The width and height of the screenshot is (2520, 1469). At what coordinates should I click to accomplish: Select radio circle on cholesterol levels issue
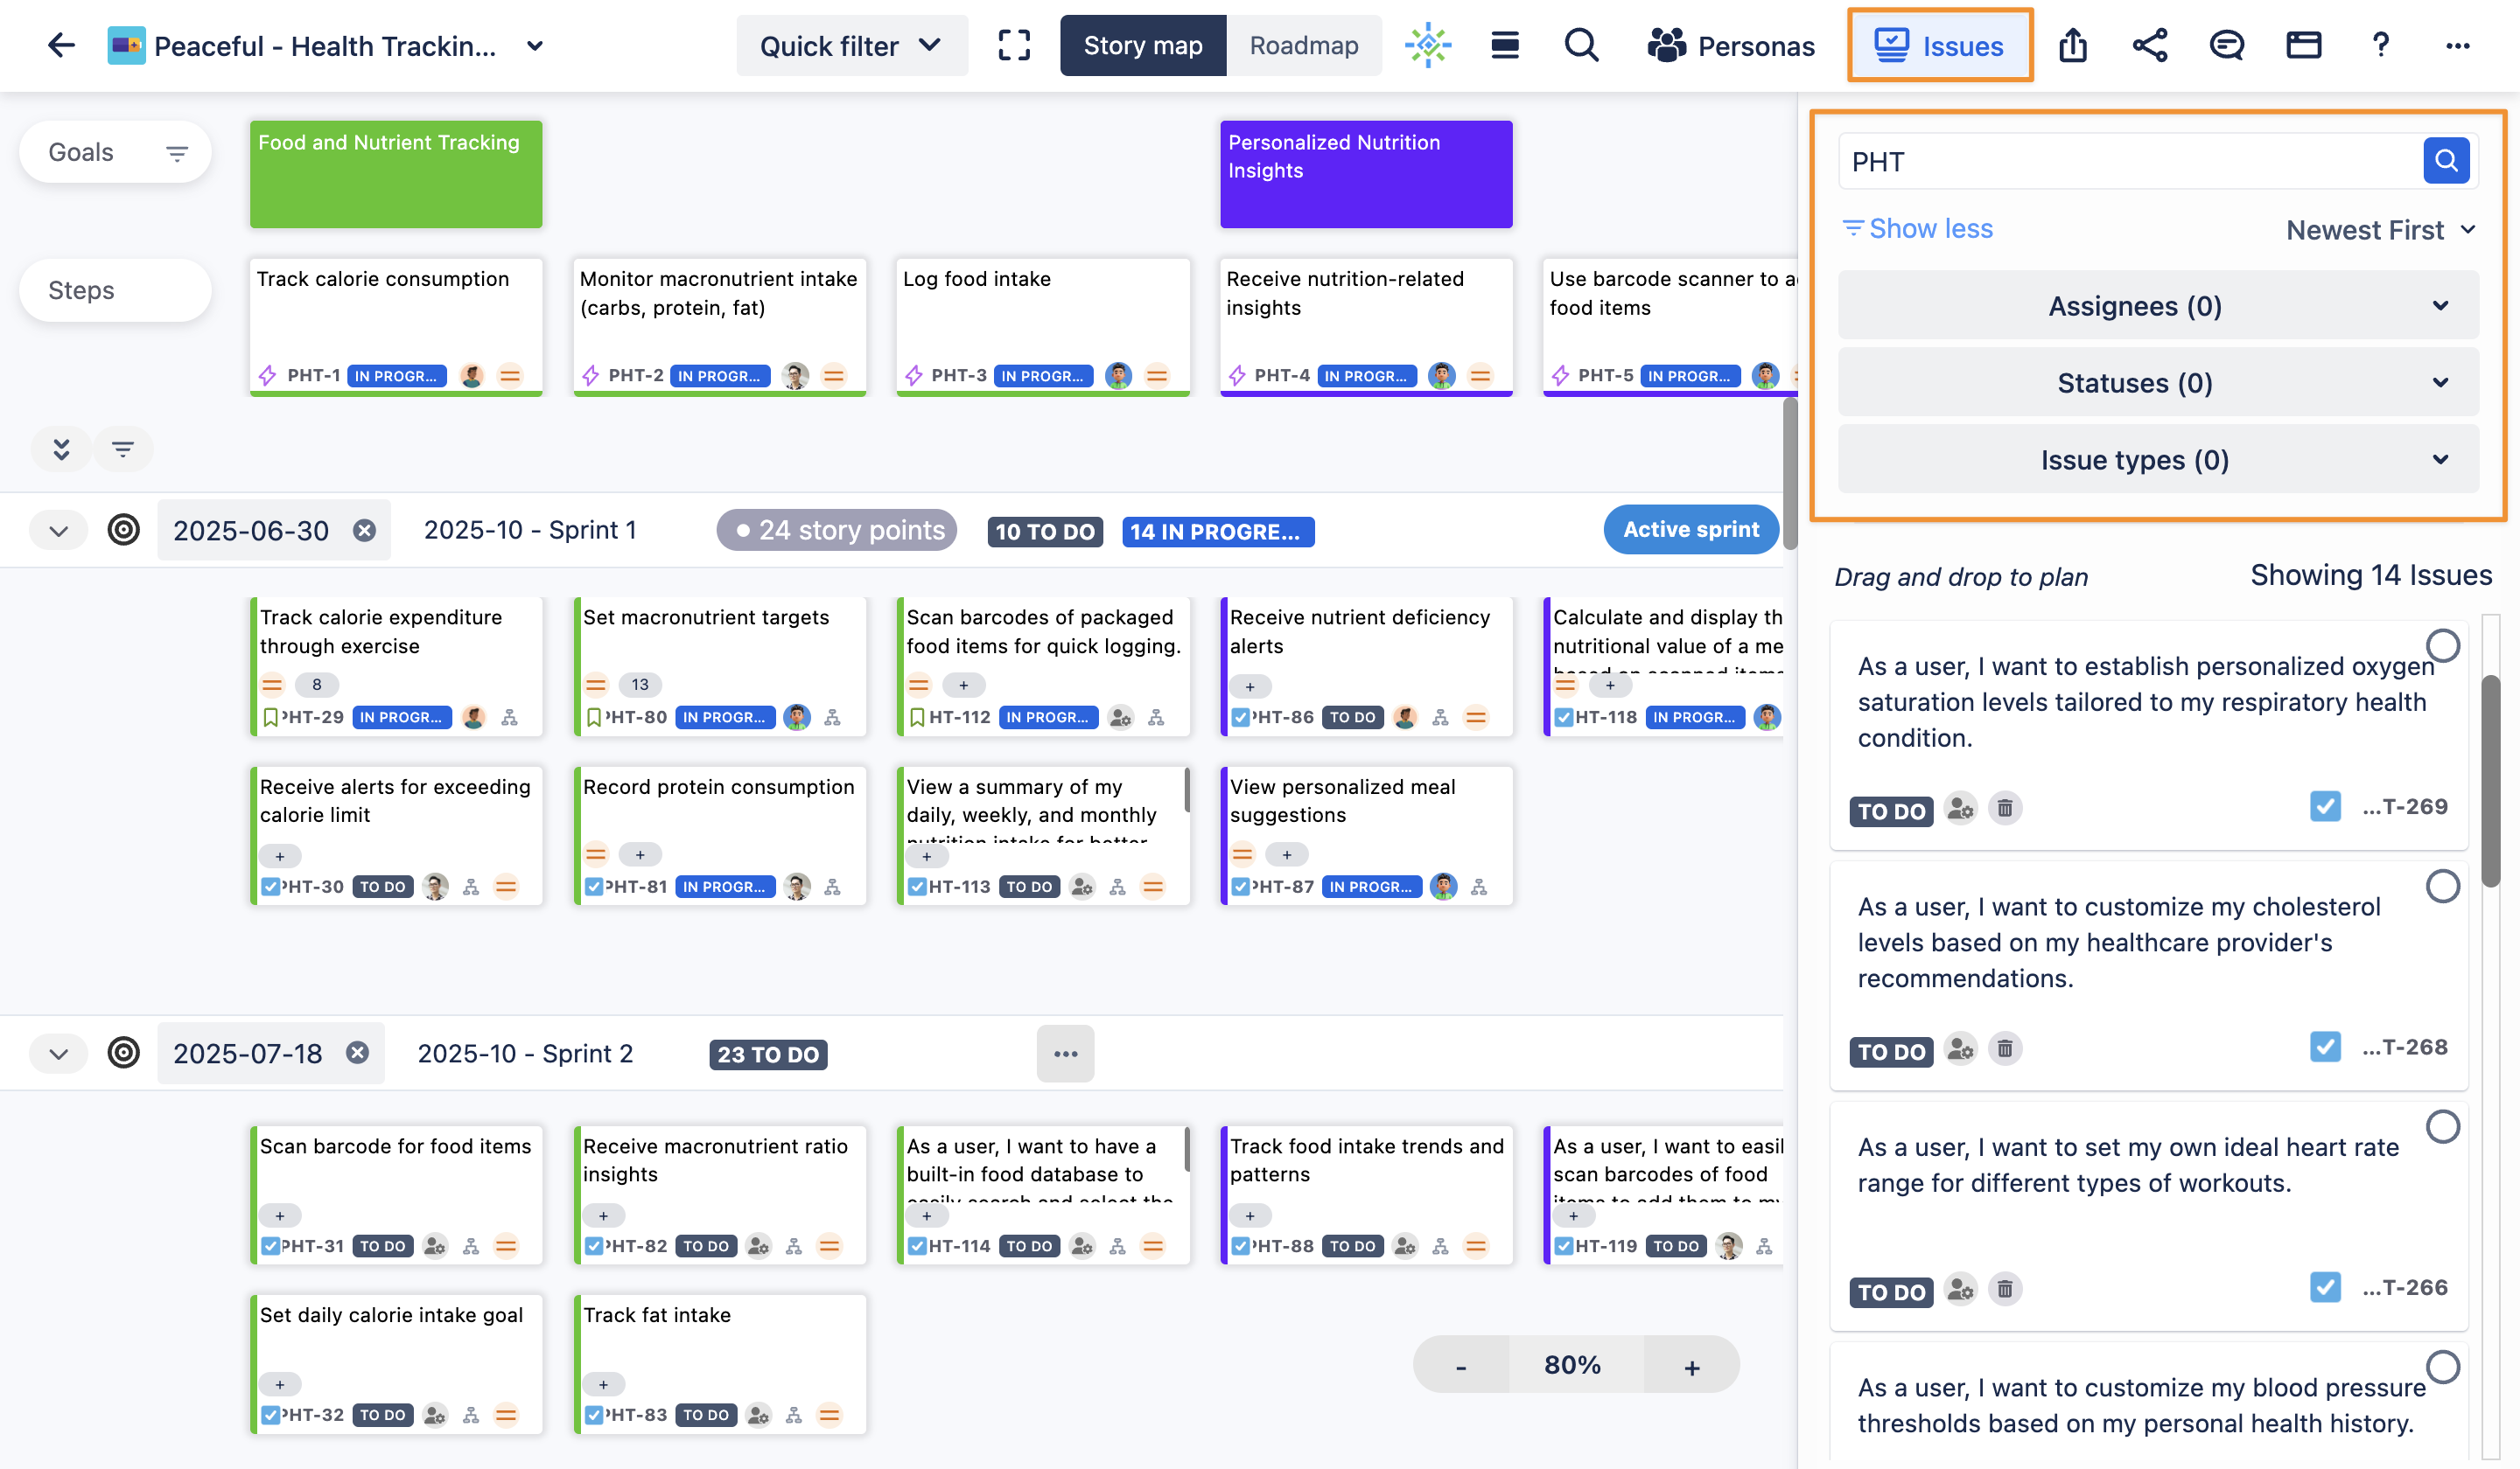click(2442, 887)
